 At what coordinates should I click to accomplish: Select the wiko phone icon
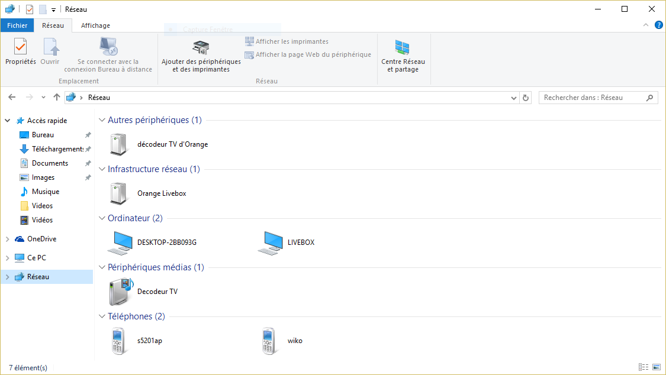click(x=269, y=341)
